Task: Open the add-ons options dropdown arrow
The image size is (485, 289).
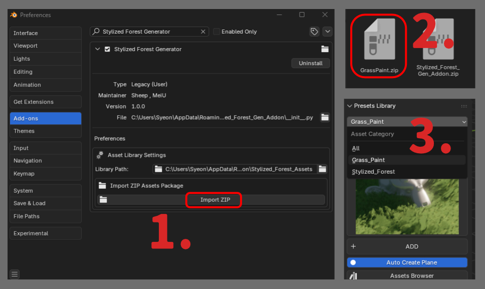Action: click(328, 32)
